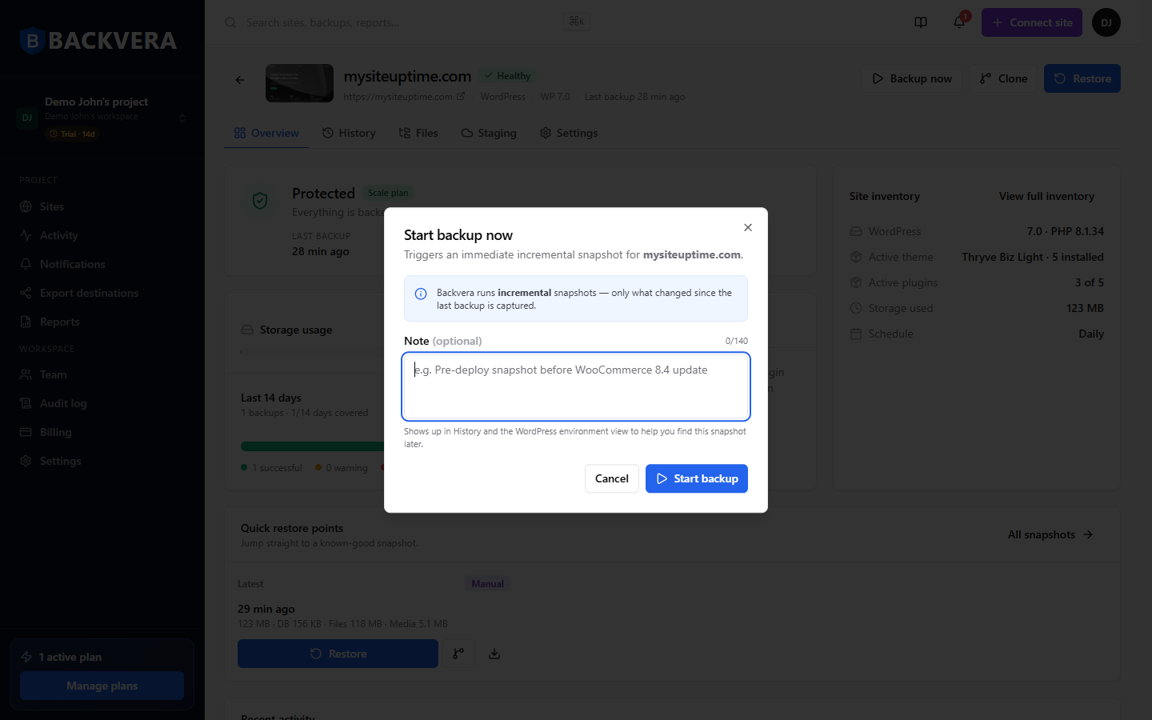Click the Backvera logo
This screenshot has width=1152, height=720.
[98, 41]
